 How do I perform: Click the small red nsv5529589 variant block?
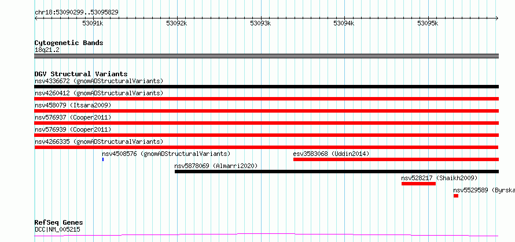point(456,196)
